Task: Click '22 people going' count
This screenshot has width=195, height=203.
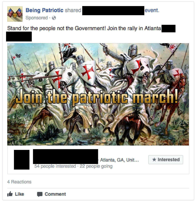Action: (x=96, y=166)
